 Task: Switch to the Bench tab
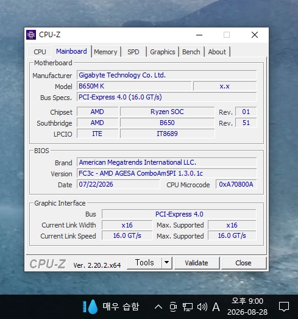(191, 52)
